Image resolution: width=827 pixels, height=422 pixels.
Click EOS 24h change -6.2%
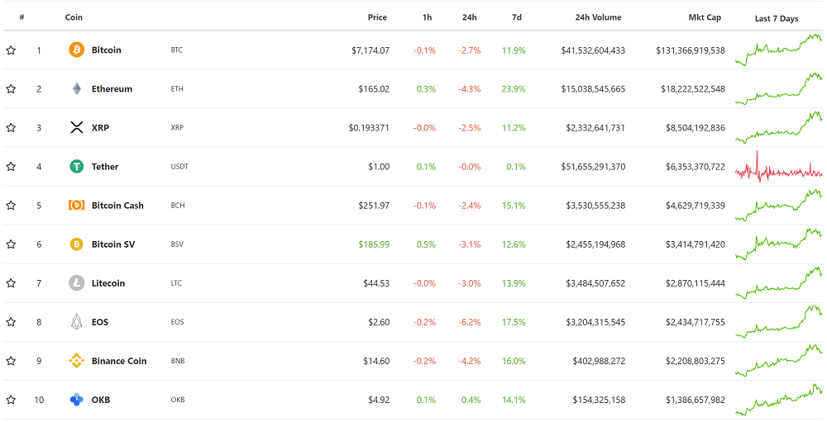tap(470, 322)
